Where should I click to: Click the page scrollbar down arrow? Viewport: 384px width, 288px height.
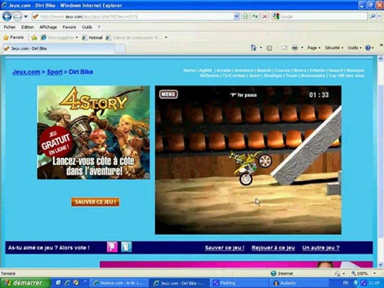(380, 264)
